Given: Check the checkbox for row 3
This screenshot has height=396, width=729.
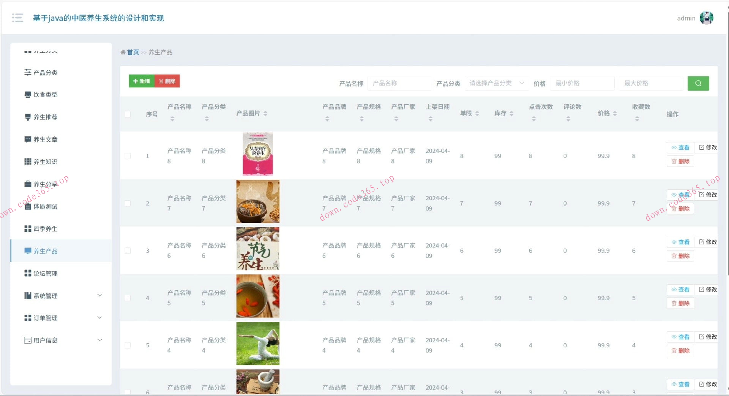Looking at the screenshot, I should (x=128, y=250).
